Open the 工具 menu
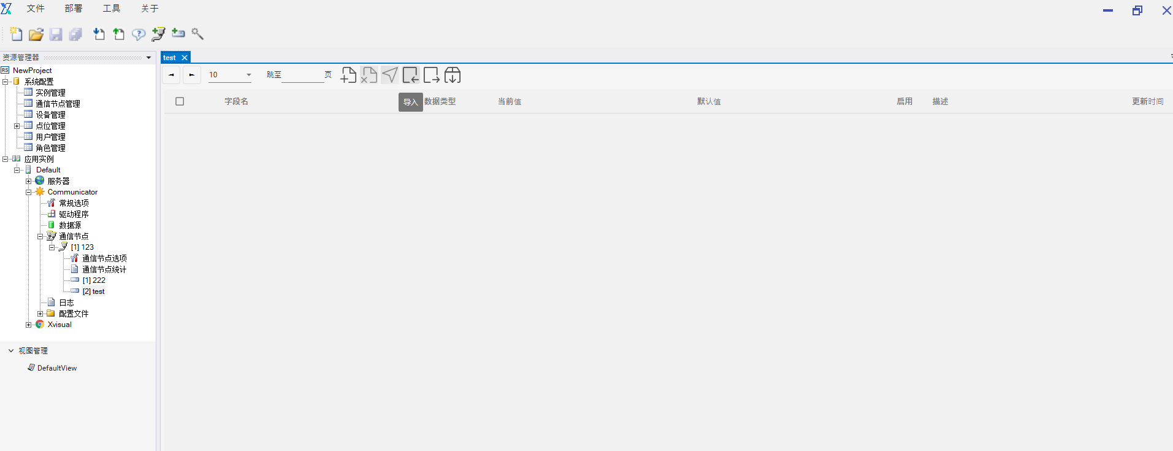 pos(112,9)
